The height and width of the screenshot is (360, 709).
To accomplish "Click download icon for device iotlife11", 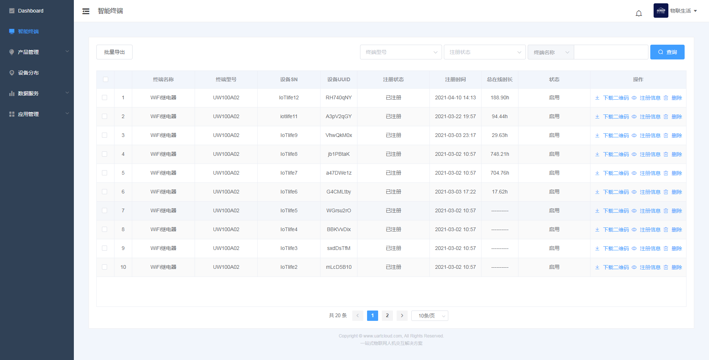I will (597, 117).
